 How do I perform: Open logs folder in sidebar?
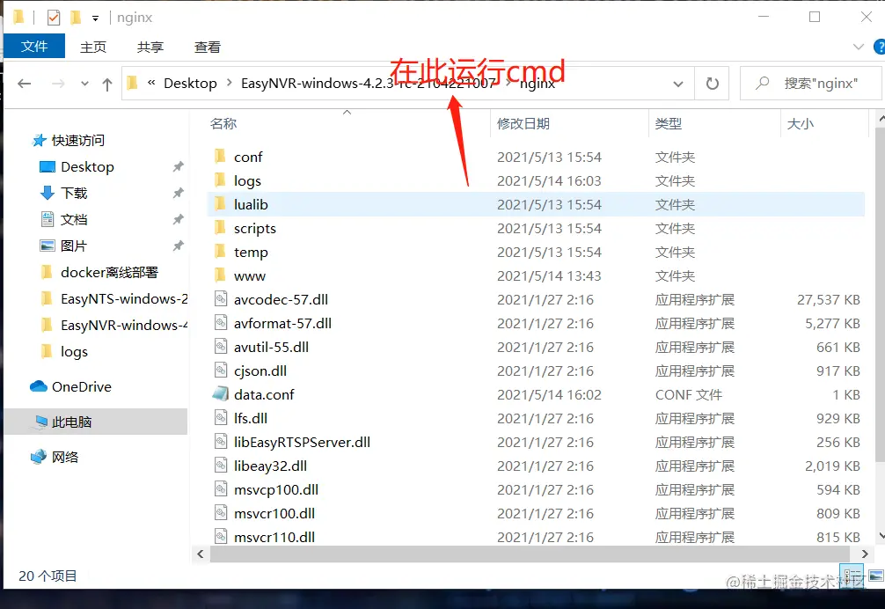coord(74,352)
